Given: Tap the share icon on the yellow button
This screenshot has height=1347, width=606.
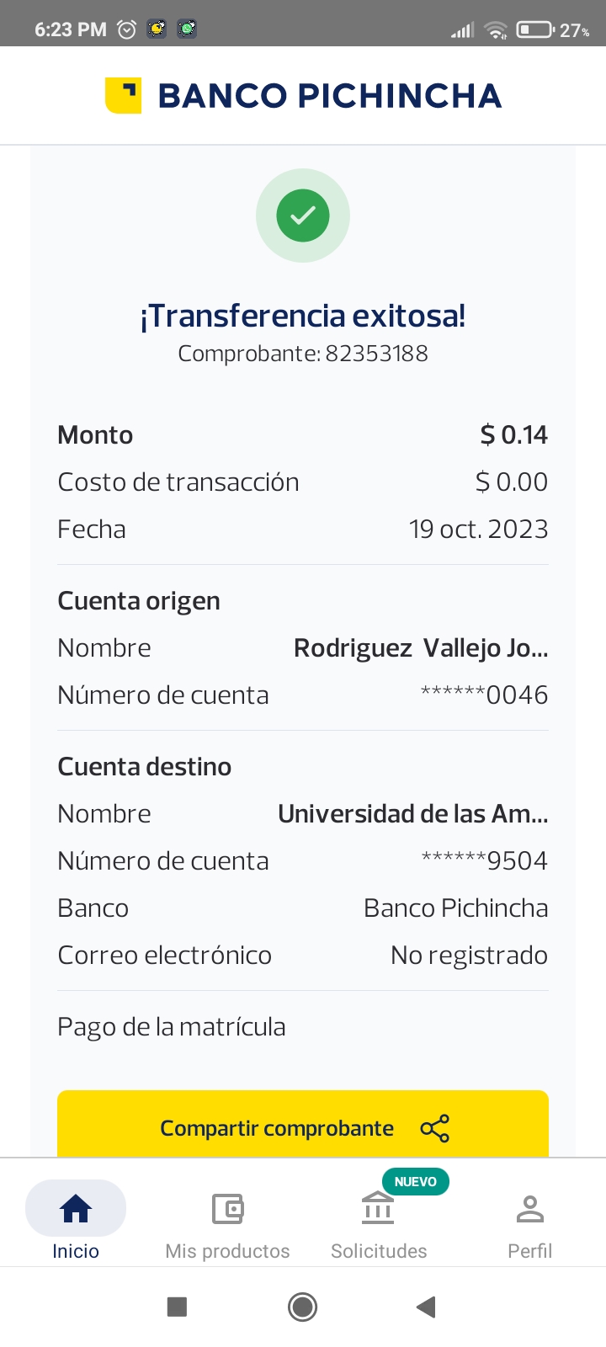Looking at the screenshot, I should 434,1128.
